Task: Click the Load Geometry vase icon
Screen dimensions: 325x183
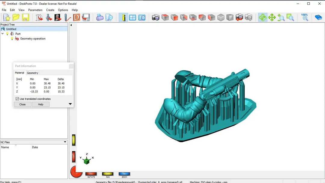Action: [49, 17]
